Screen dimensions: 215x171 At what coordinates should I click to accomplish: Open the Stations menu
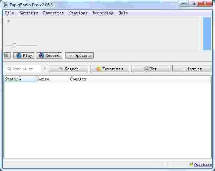click(78, 13)
